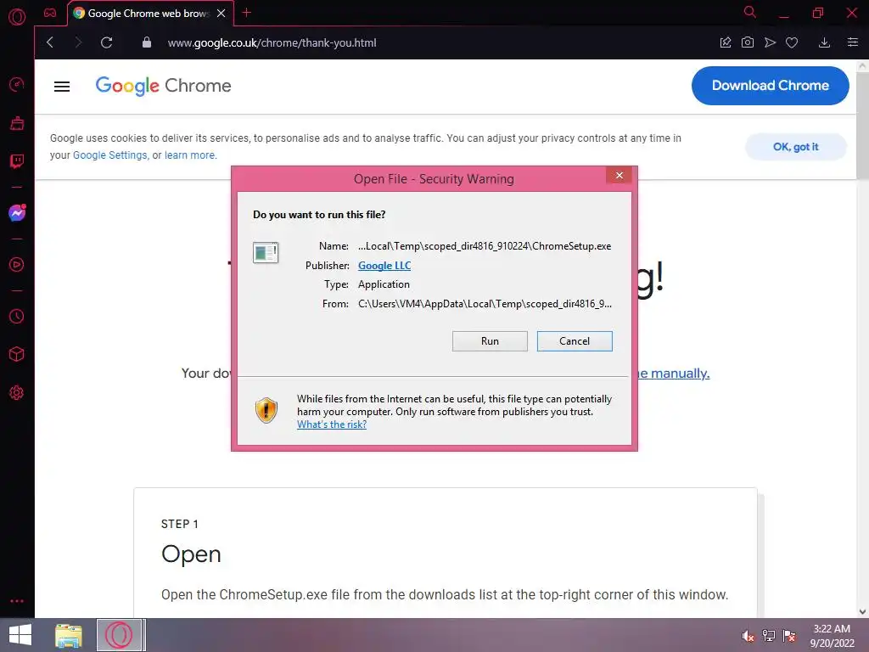Open the hamburger menu on Chrome page

point(62,87)
